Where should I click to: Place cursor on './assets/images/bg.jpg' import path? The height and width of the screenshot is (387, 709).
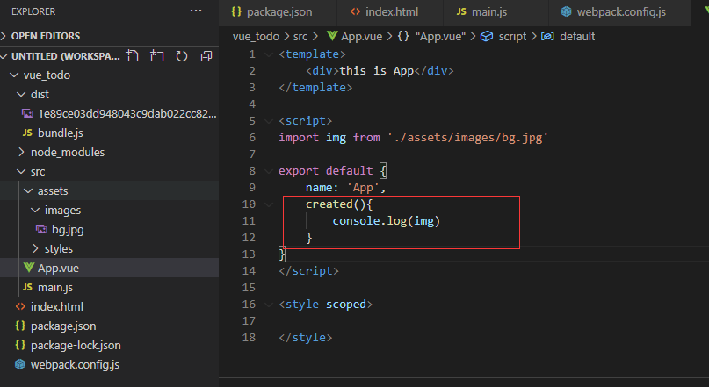467,137
